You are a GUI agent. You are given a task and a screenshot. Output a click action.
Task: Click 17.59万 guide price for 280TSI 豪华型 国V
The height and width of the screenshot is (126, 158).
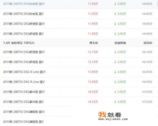(x=147, y=102)
